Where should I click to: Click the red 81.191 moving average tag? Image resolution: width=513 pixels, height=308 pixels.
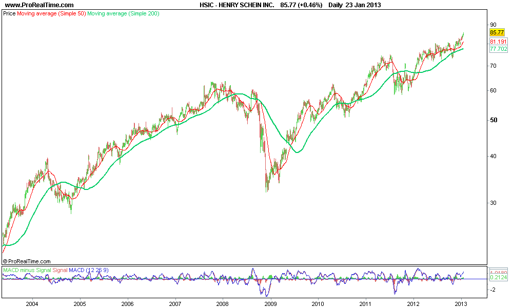pyautogui.click(x=498, y=42)
